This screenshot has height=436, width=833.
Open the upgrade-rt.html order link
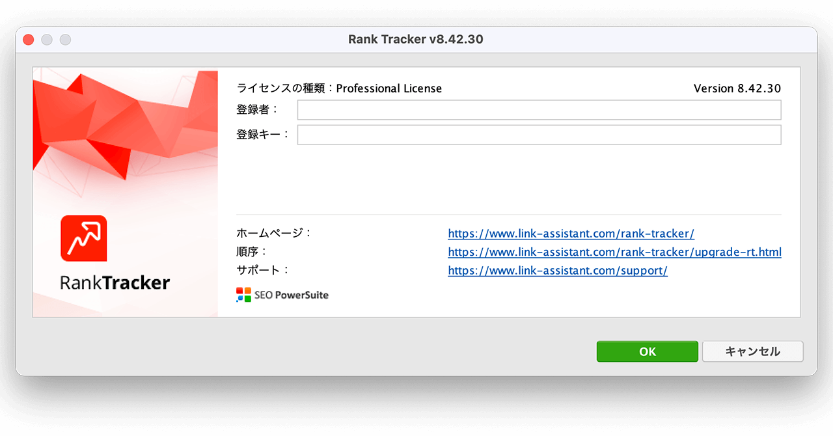614,252
